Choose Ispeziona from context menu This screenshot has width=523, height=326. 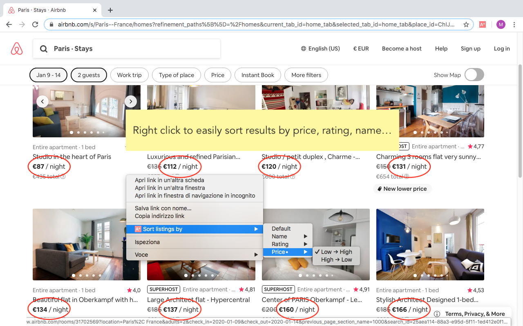(x=194, y=242)
